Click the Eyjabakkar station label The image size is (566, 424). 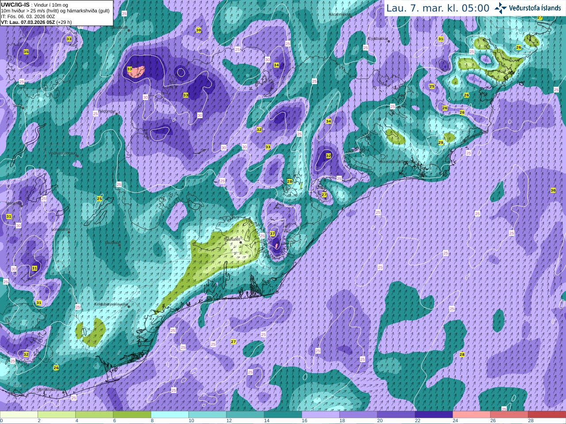click(x=378, y=39)
